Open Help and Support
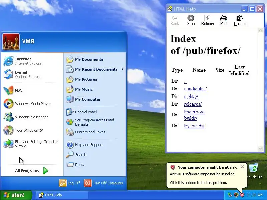Image resolution: width=267 pixels, height=200 pixels. pos(95,145)
